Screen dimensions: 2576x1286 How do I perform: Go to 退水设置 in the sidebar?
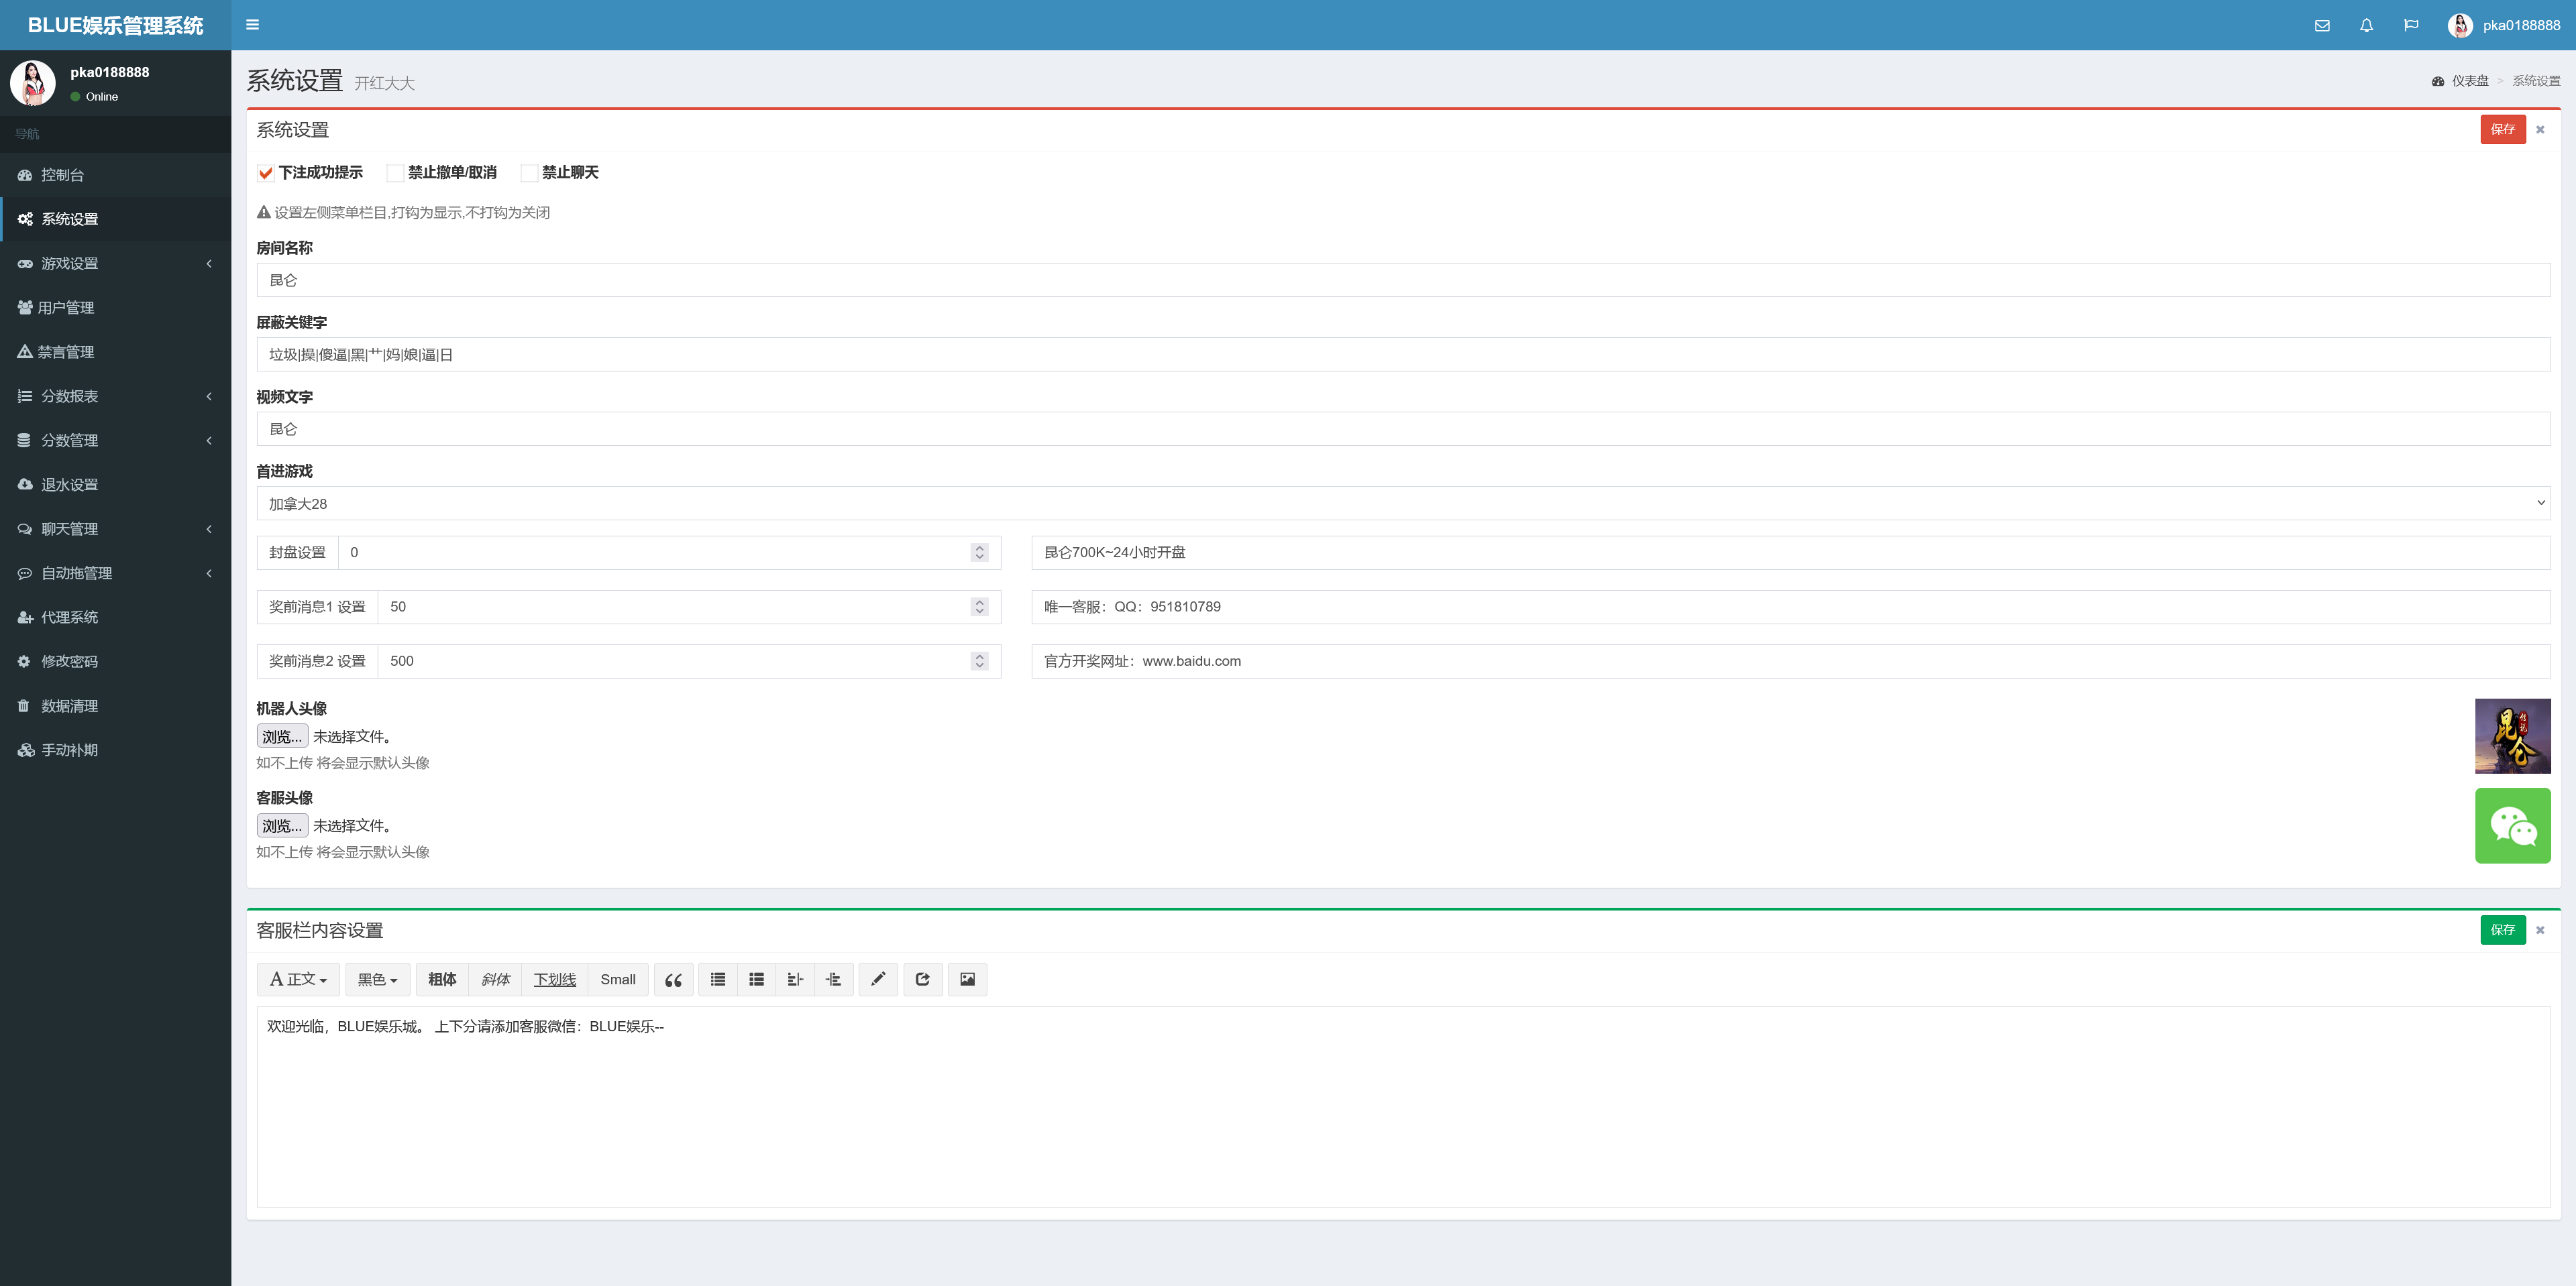click(x=69, y=485)
